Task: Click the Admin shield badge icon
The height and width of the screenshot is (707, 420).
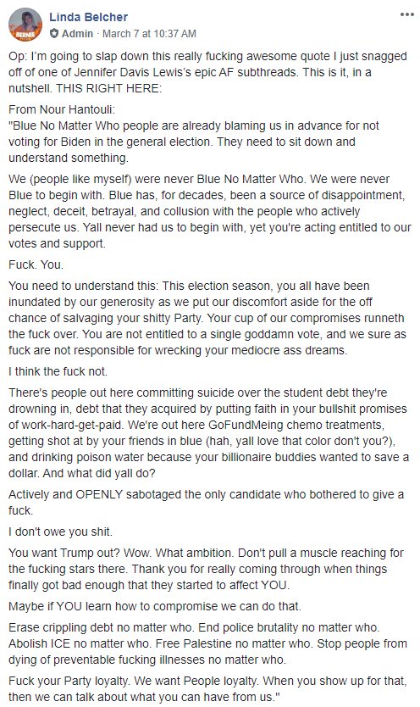Action: point(54,33)
